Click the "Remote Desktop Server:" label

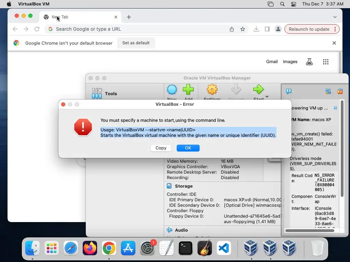192,172
